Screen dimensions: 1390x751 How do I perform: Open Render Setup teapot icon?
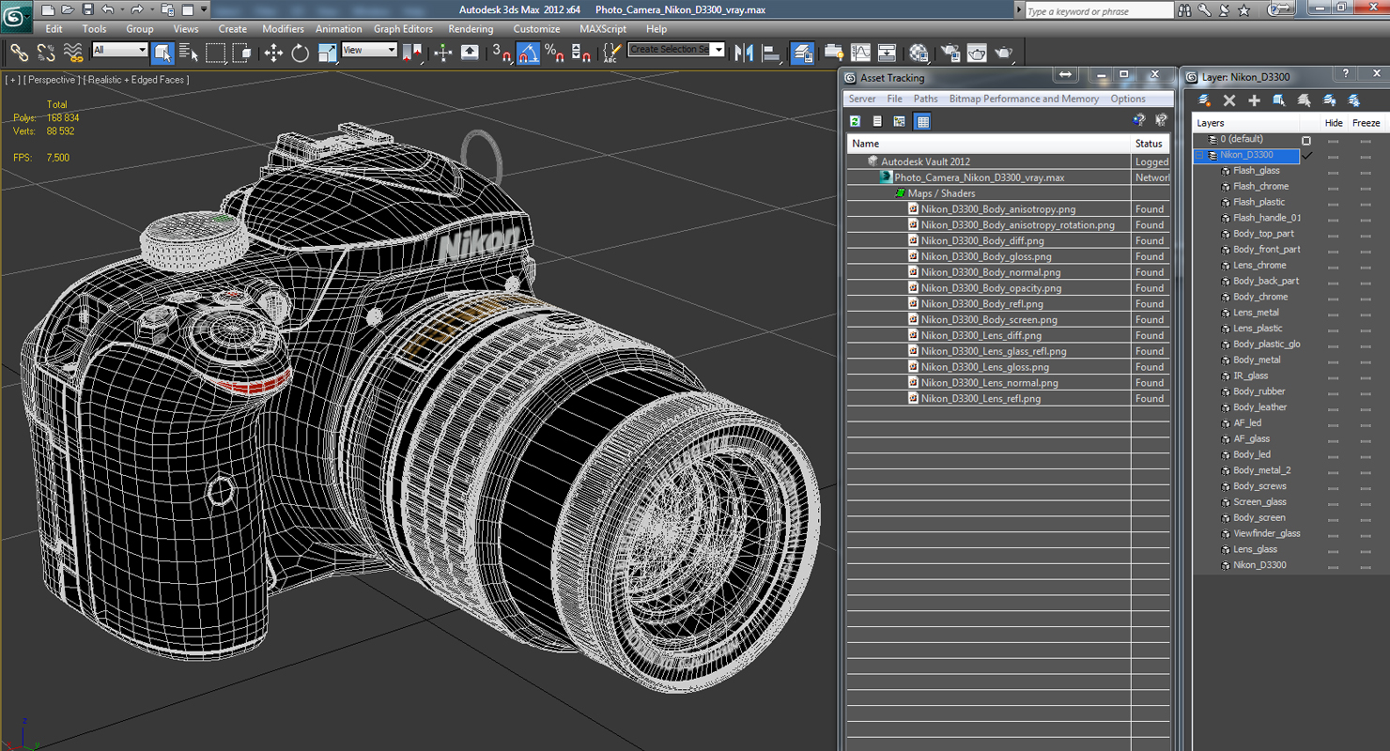click(x=950, y=53)
